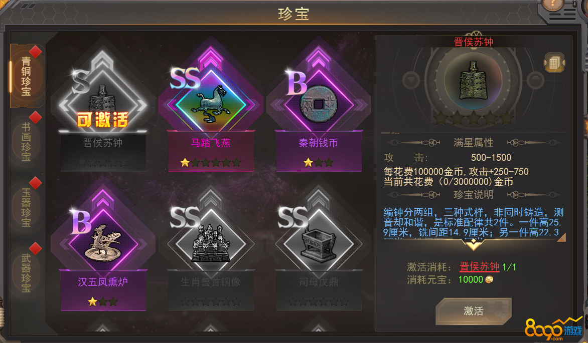Switch to 玉器珍宝 tab
This screenshot has width=588, height=343.
pyautogui.click(x=26, y=207)
